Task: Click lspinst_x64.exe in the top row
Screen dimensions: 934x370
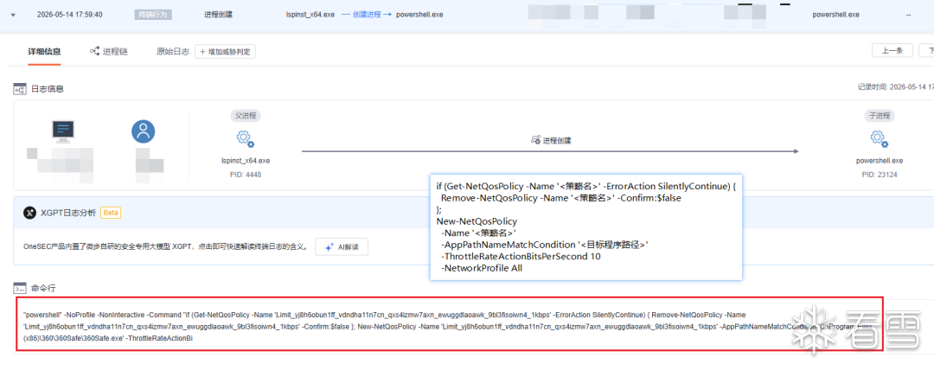Action: click(x=310, y=15)
